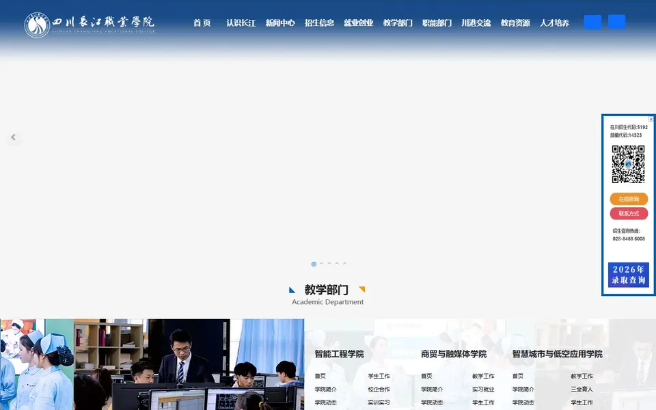Open 学院简介 under 商贸与融媒体学院
Viewport: 656px width, 410px height.
coord(432,389)
